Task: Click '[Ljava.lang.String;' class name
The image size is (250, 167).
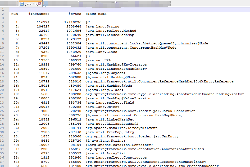Action: (x=106, y=141)
